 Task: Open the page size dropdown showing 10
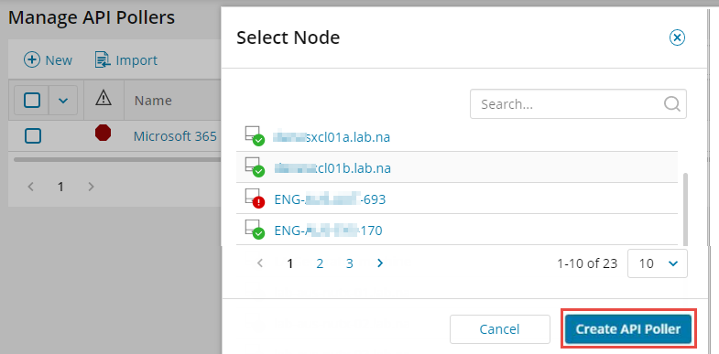(658, 263)
